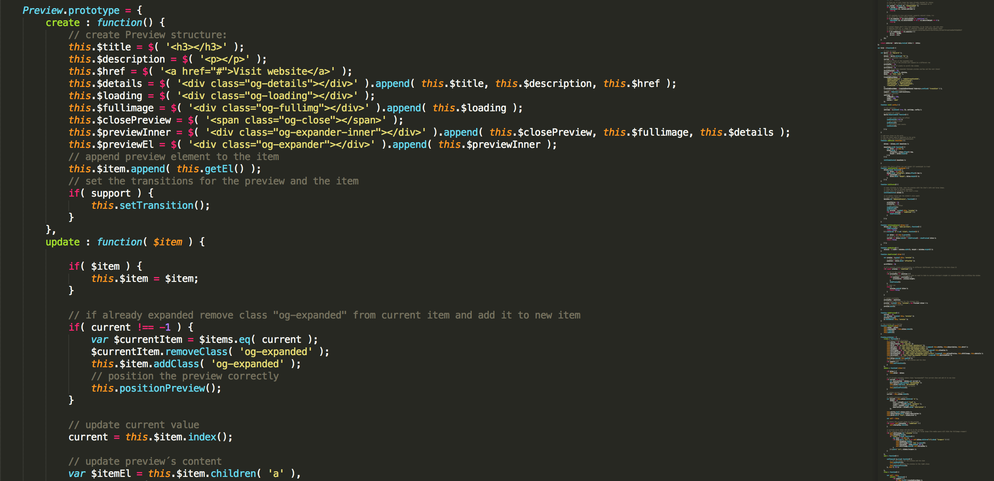994x481 pixels.
Task: Click the 'update current value' comment
Action: [x=134, y=425]
